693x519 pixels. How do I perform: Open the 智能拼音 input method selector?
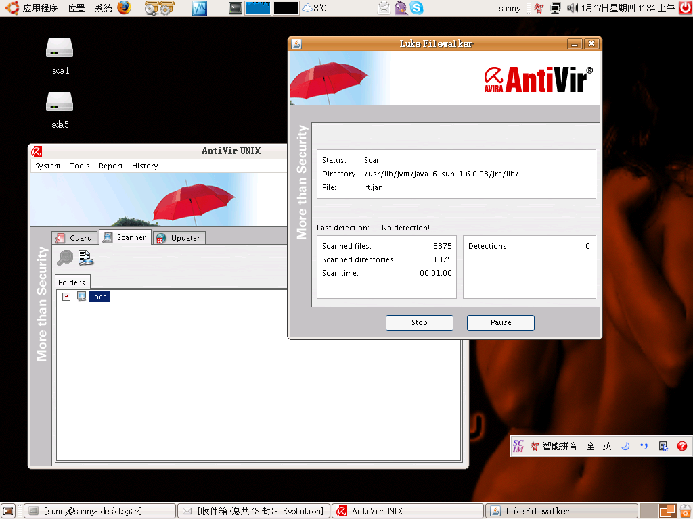point(554,446)
